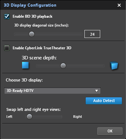Screen dimensions: 126x139
Task: Click the right end of eye swap track
Action: click(x=61, y=117)
